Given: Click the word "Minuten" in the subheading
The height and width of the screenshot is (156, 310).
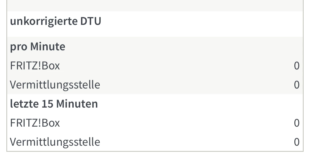Looking at the screenshot, I should 77,104.
